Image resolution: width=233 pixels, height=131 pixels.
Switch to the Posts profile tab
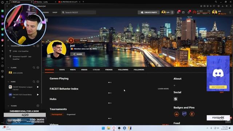73,70
